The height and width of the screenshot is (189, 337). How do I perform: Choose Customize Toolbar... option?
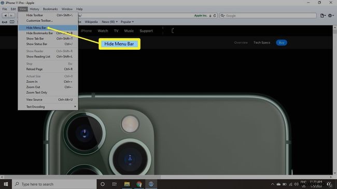[48, 21]
